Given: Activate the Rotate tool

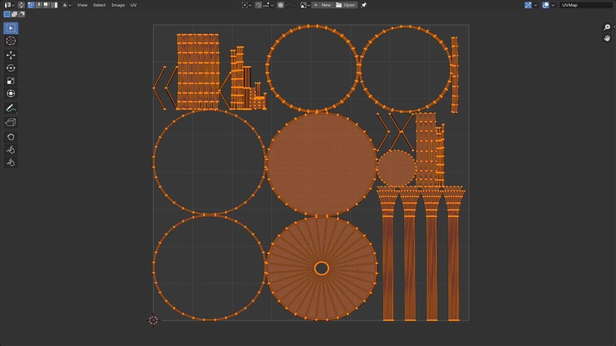Looking at the screenshot, I should click(11, 68).
